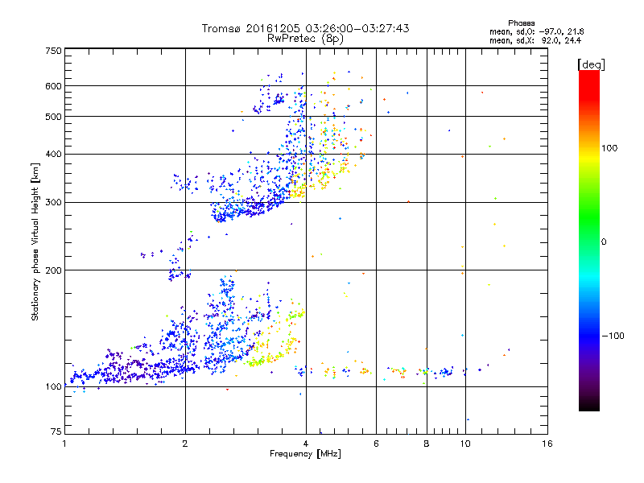Click the '[deg]' colorbar unit label

[591, 64]
